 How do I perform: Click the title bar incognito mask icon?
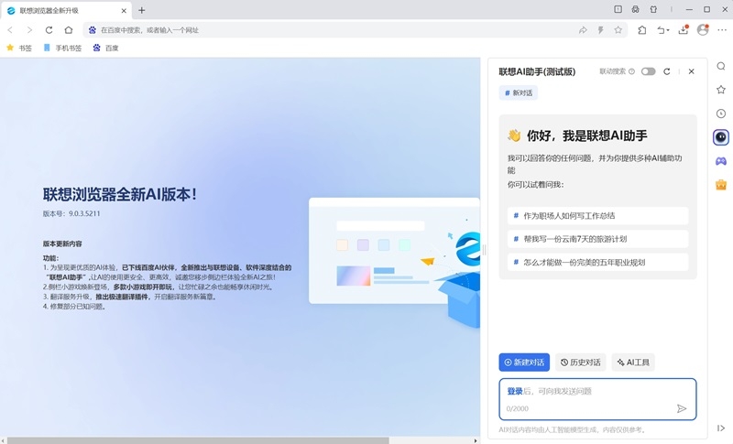pos(635,9)
